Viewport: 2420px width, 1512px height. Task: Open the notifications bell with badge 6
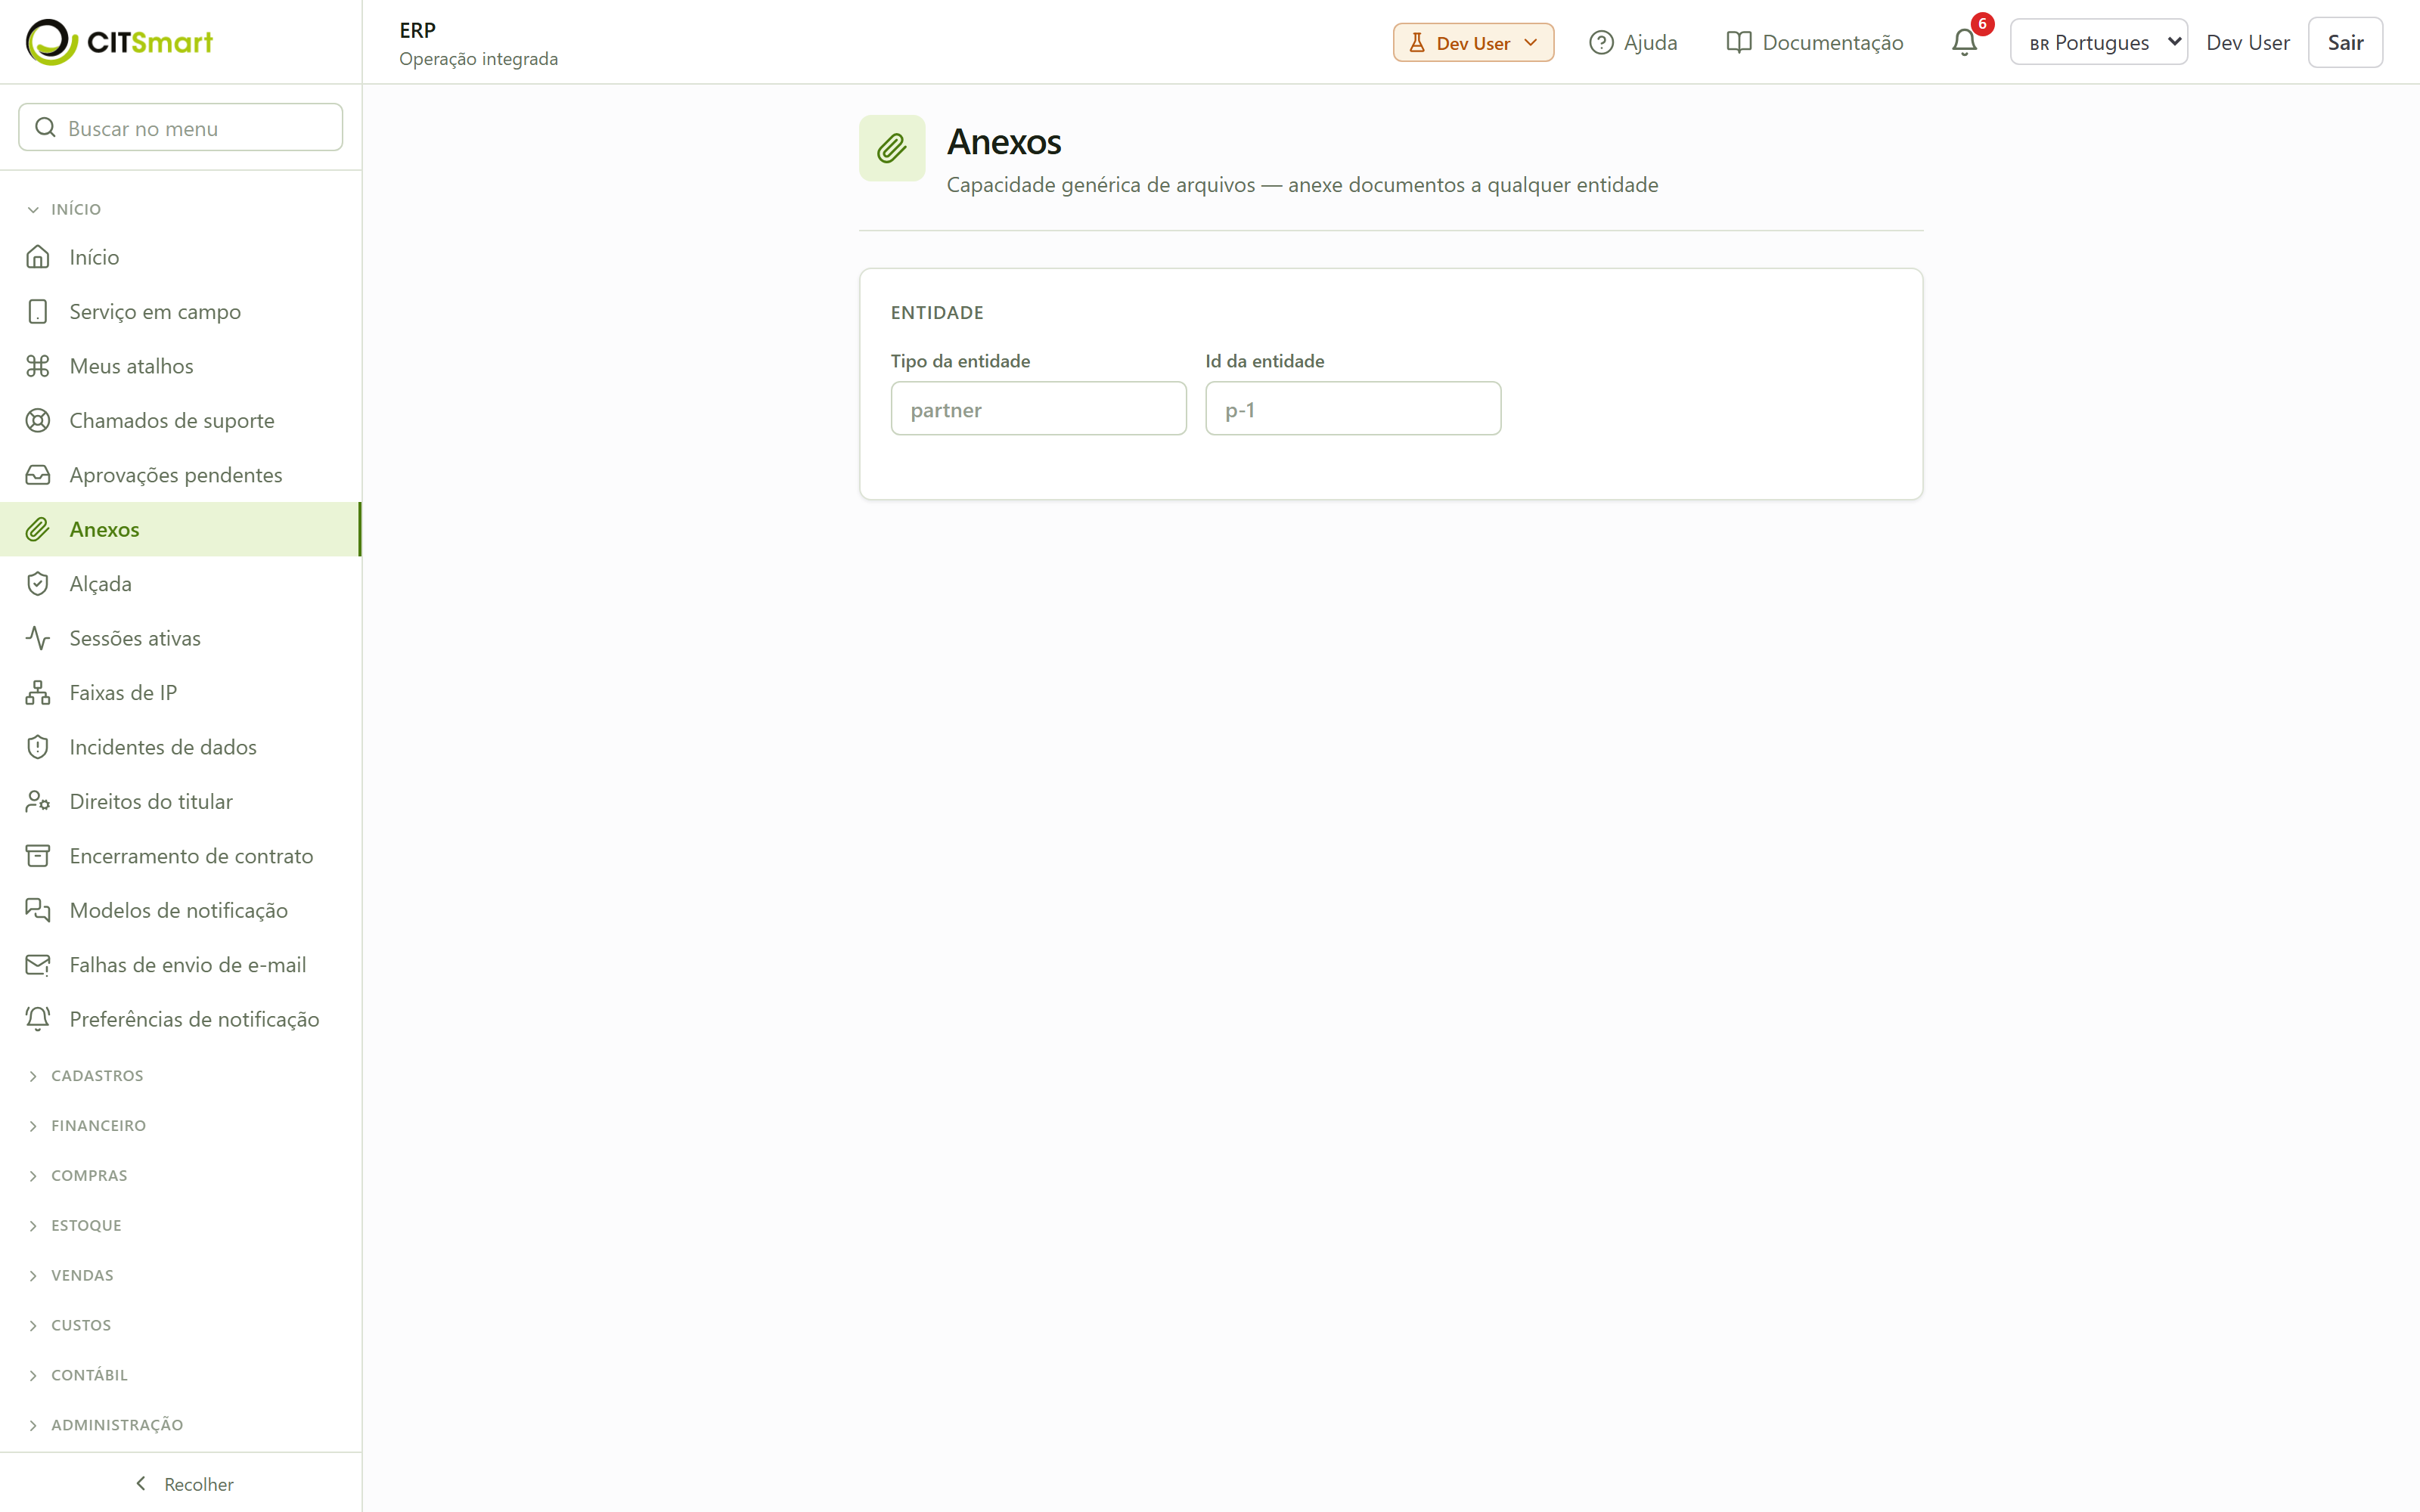[1964, 42]
